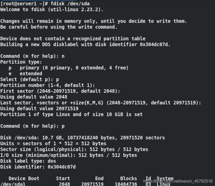Click the /dev/sda1 device entry

click(13, 184)
